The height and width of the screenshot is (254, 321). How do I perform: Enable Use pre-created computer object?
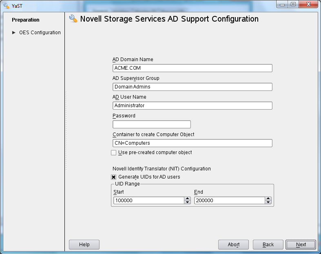(114, 152)
